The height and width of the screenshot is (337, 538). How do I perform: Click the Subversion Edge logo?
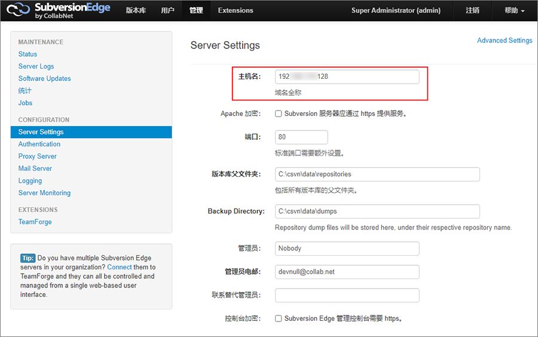coord(59,11)
